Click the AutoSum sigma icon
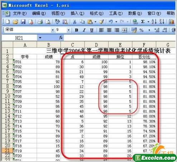 (143, 22)
